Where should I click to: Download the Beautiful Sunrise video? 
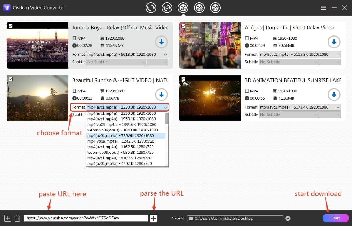161,95
